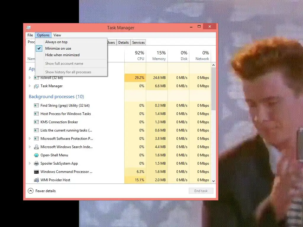The width and height of the screenshot is (303, 227).
Task: Switch to the Users tab
Action: point(112,43)
